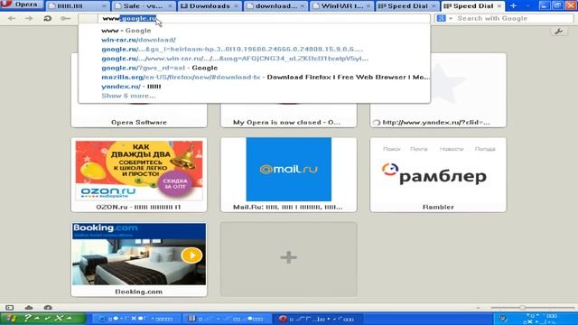Screen dimensions: 578x325
Task: Close the Downloads tab
Action: point(236,6)
